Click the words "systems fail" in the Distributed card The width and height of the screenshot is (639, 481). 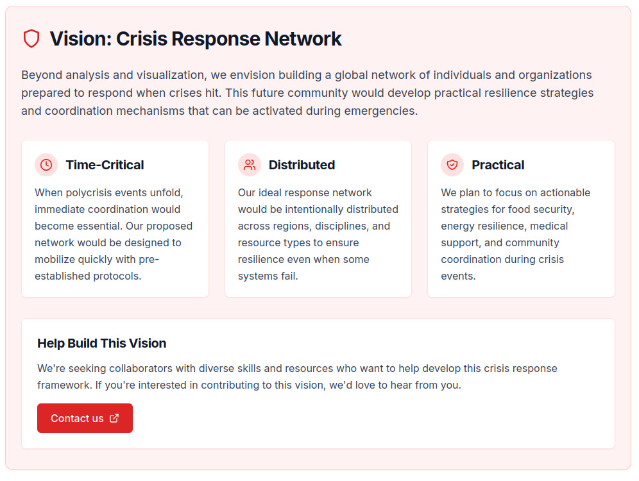[x=268, y=276]
